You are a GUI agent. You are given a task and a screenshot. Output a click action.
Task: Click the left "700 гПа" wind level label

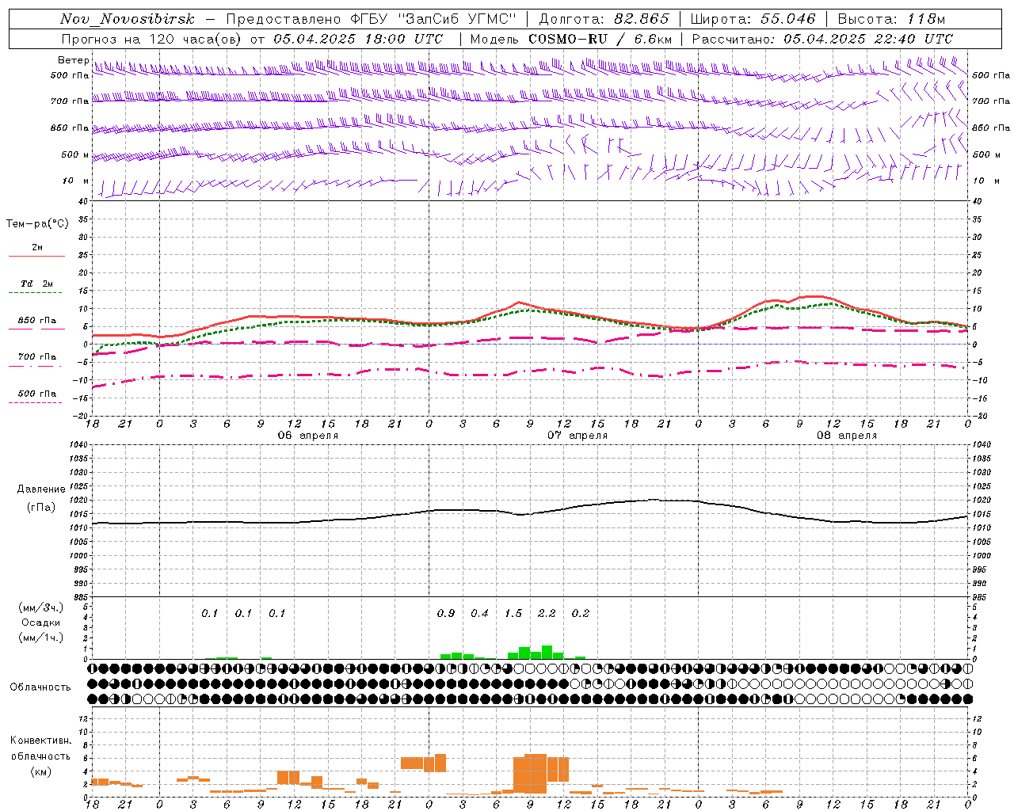[x=70, y=101]
